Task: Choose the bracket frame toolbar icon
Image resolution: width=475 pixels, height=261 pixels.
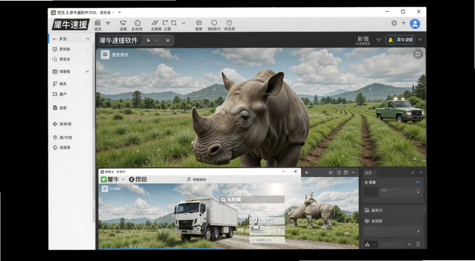Action: [x=166, y=23]
